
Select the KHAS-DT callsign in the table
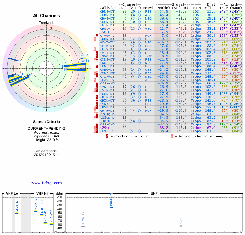coord(107,18)
